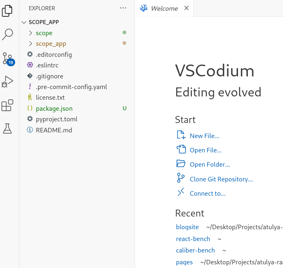Select the scope_app folder name
This screenshot has width=283, height=268.
coord(51,44)
